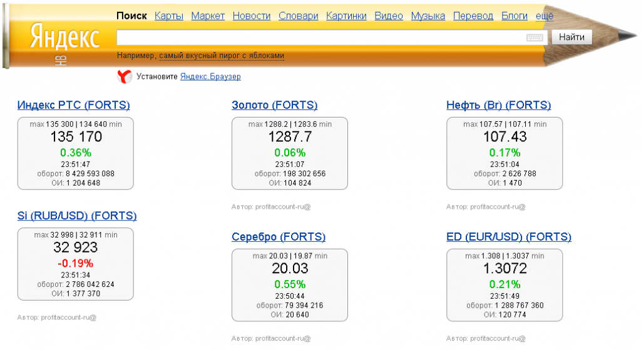
Task: Click the Si value 32 923
Action: click(76, 247)
